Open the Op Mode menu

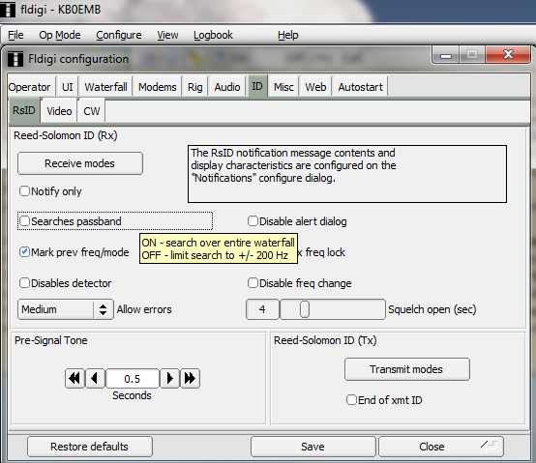coord(60,35)
